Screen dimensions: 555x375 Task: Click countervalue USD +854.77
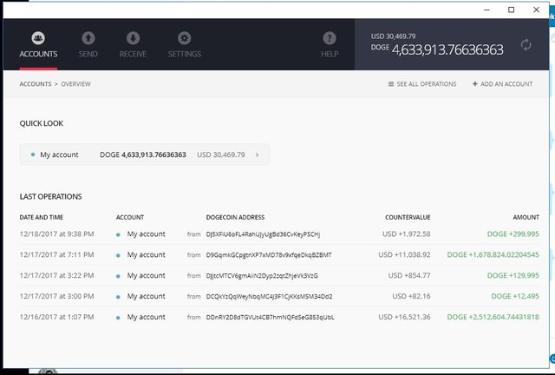tap(409, 275)
